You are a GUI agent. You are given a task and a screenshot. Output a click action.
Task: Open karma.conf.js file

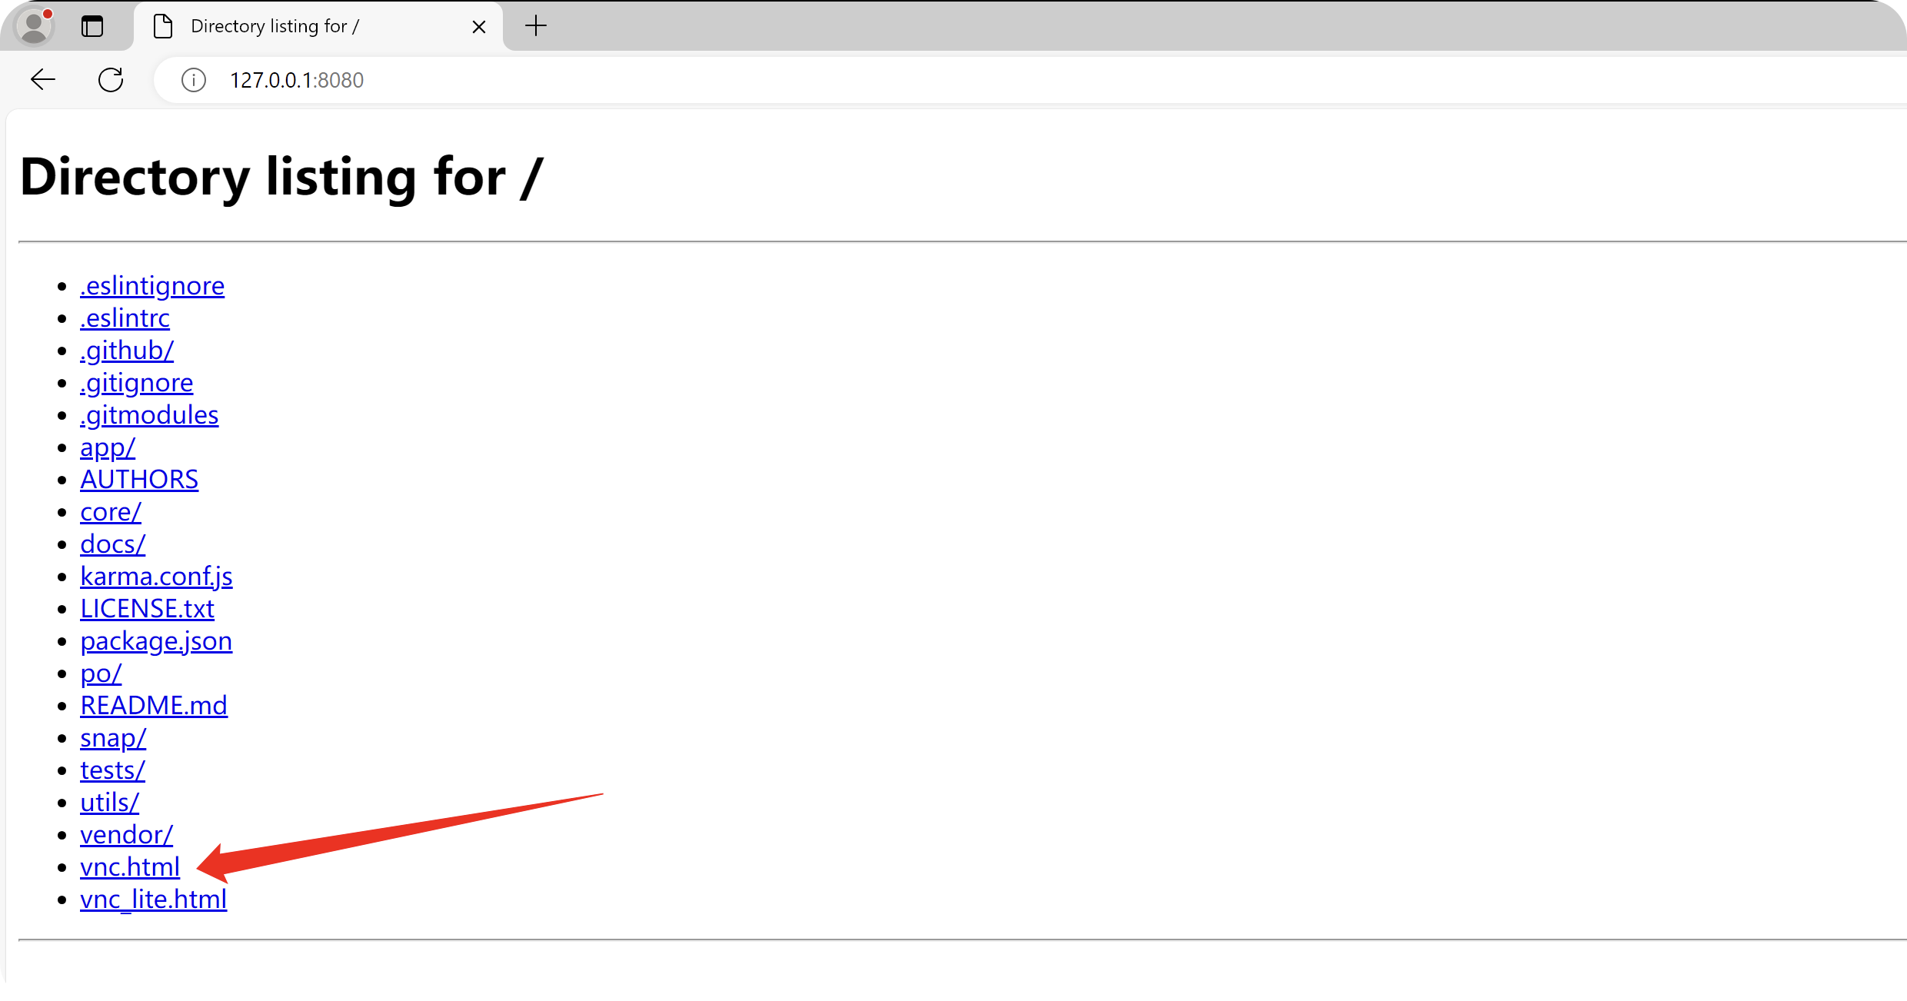click(156, 577)
